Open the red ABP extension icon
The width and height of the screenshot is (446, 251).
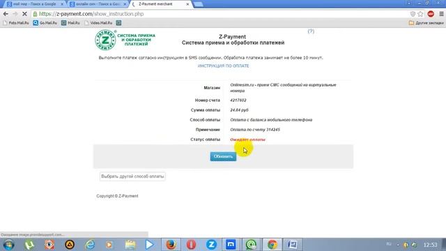(431, 14)
